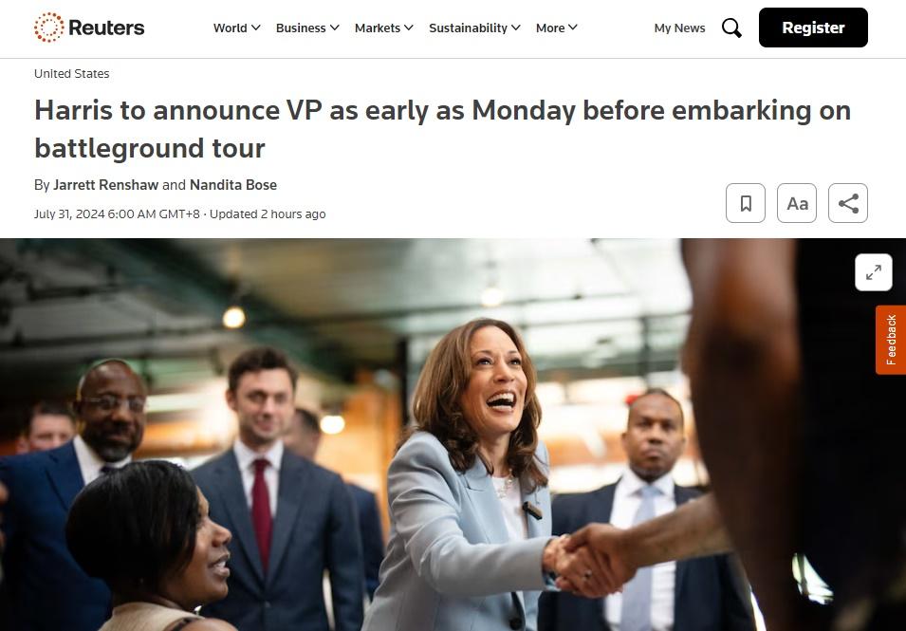Open the Sustainability menu

click(x=474, y=28)
